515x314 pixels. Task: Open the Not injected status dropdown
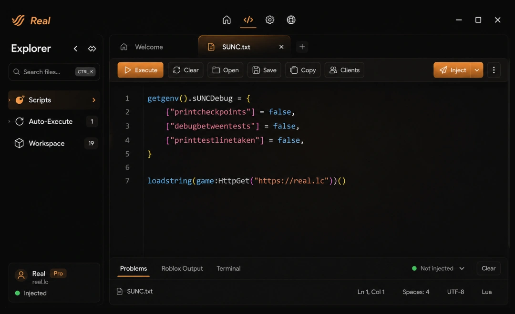coord(438,268)
